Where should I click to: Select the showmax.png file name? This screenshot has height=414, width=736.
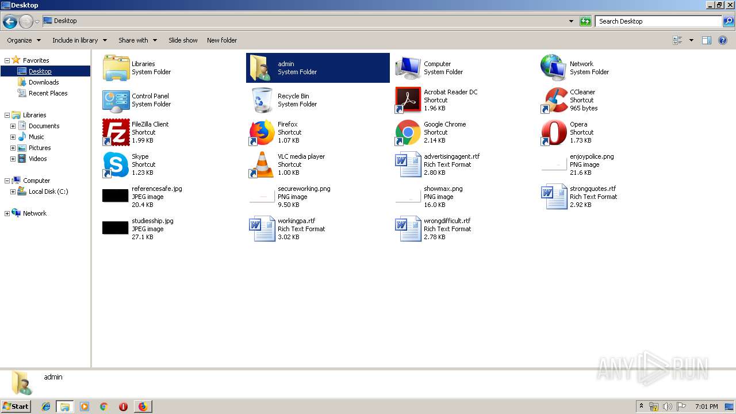pos(443,189)
